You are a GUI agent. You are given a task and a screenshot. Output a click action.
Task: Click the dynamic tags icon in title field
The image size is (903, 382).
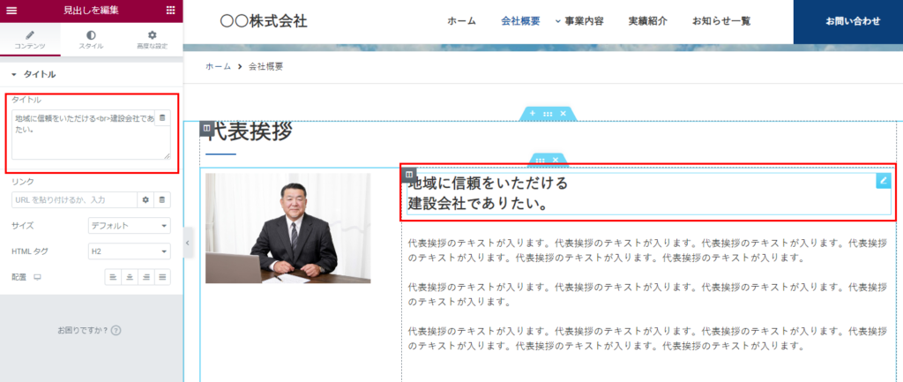click(x=161, y=117)
